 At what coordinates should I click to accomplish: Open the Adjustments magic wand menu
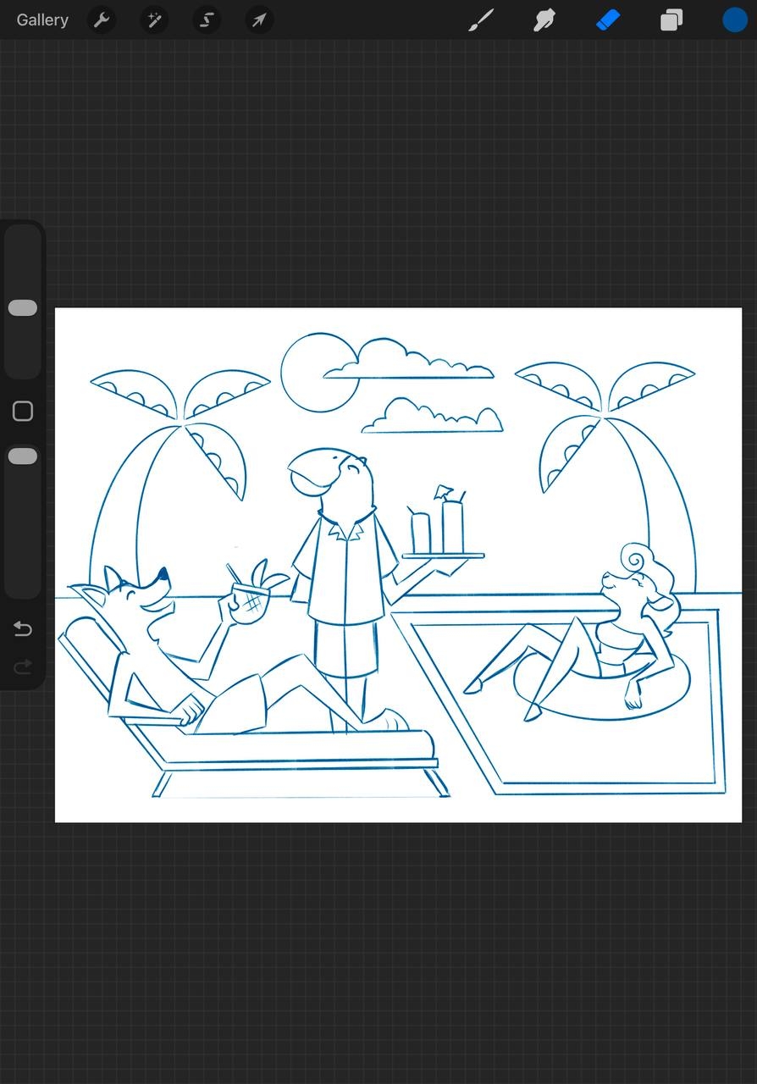coord(154,20)
